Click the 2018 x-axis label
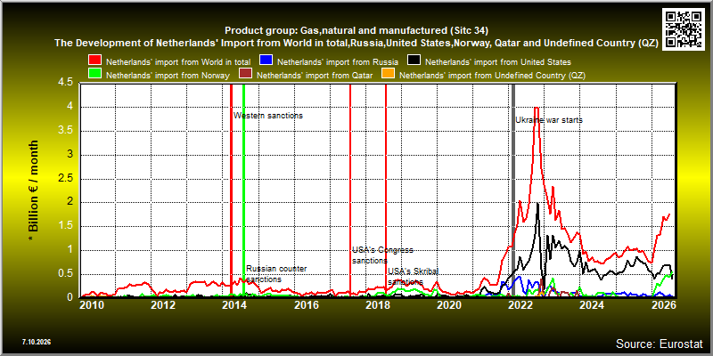The width and height of the screenshot is (713, 356). pyautogui.click(x=377, y=304)
